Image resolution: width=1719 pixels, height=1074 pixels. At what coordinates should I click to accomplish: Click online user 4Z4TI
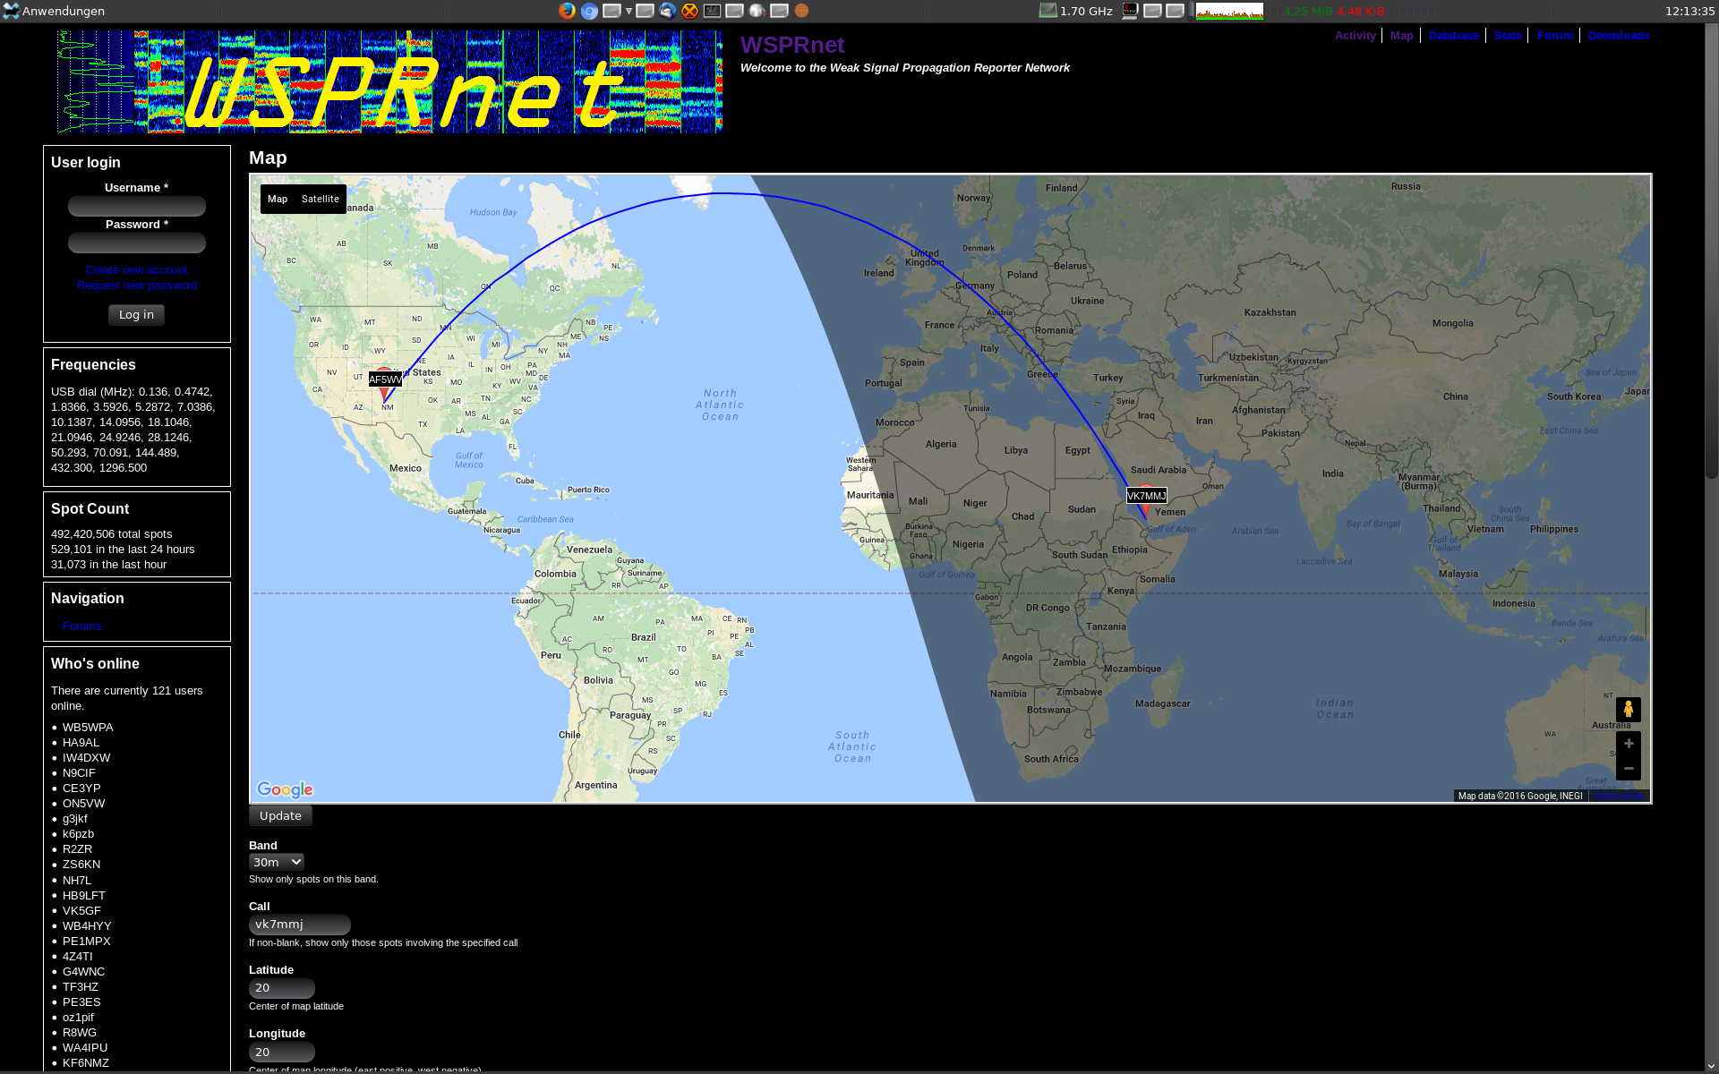coord(77,957)
